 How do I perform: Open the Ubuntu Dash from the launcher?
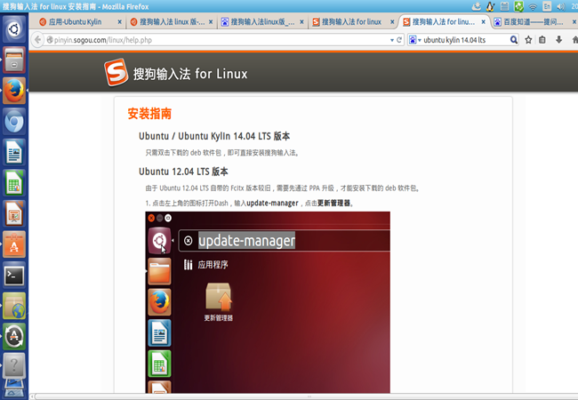pos(14,28)
